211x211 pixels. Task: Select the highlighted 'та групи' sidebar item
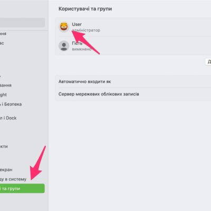22,188
